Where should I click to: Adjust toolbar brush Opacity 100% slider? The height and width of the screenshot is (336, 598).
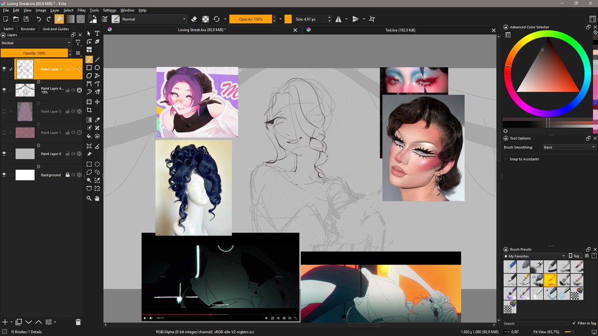click(251, 19)
